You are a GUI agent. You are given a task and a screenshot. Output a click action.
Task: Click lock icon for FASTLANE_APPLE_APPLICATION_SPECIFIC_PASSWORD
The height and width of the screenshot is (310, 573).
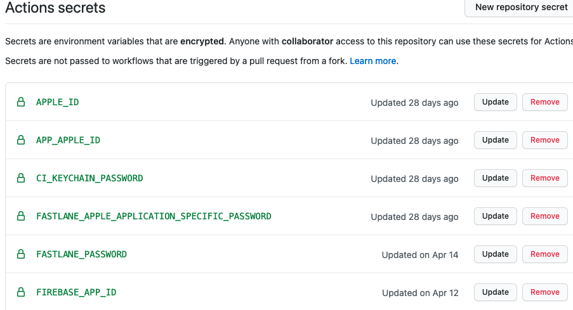[21, 216]
